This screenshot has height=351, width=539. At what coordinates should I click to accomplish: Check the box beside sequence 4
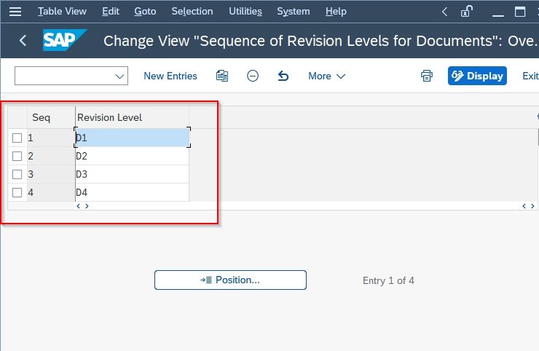click(x=17, y=192)
